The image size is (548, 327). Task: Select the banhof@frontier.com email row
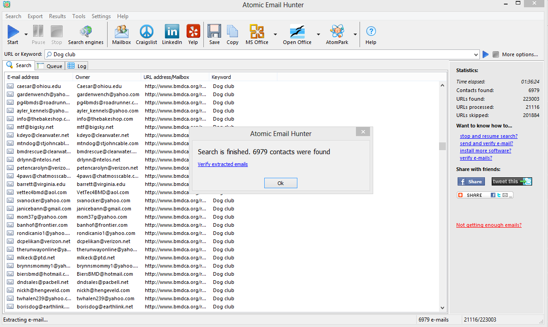pos(222,225)
